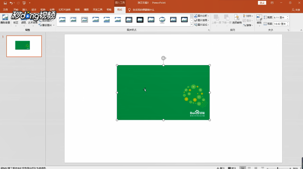Apply the Drop Shadow Rectangle picture style
Screen dimensions: 303x169
[x=96, y=19]
